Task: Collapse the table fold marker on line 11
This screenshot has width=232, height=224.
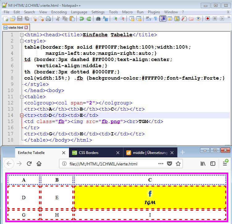Action: click(22, 97)
